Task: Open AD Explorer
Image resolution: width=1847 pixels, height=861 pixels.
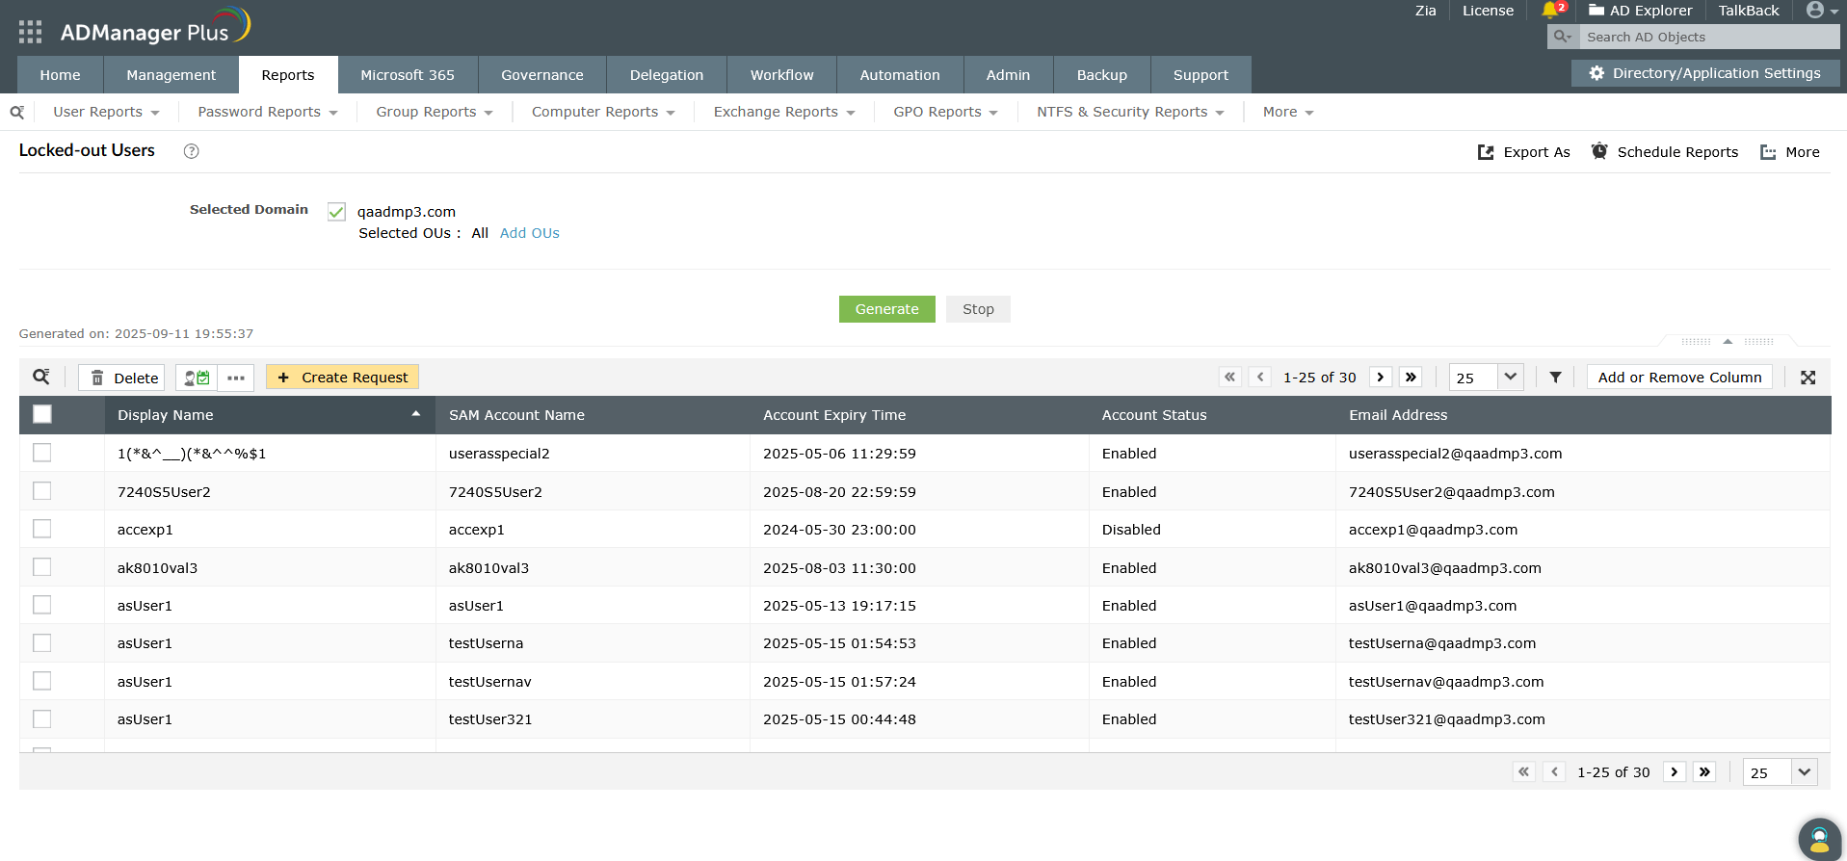Action: click(1640, 11)
